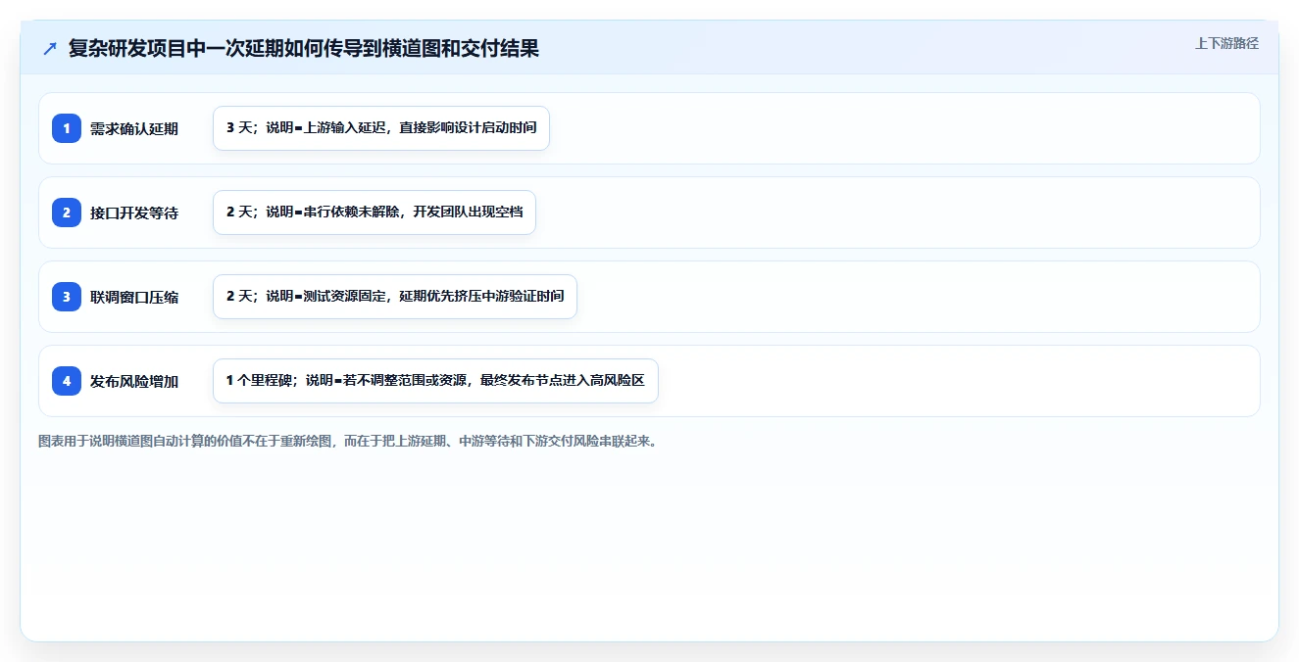Select step badge 1 for 需求确认延期
The height and width of the screenshot is (662, 1299).
pyautogui.click(x=67, y=128)
